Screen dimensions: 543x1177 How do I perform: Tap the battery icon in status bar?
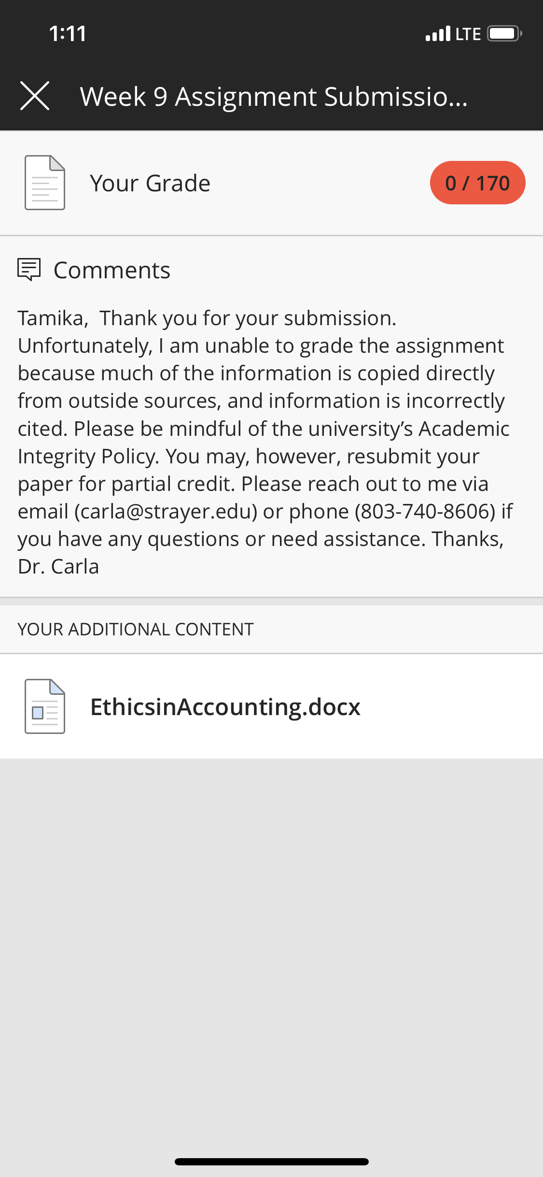click(504, 34)
